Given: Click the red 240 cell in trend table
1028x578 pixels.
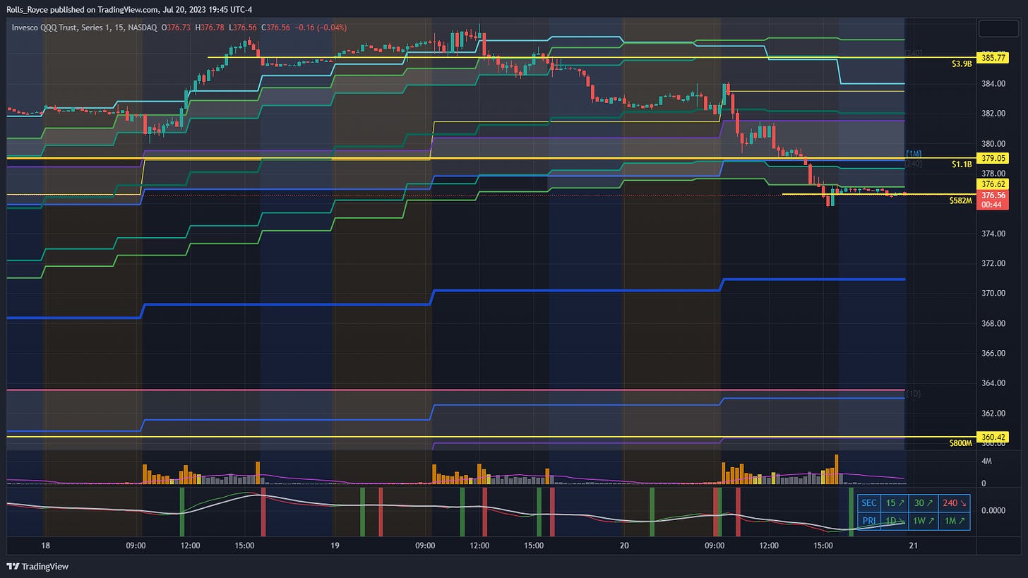Looking at the screenshot, I should [x=955, y=503].
